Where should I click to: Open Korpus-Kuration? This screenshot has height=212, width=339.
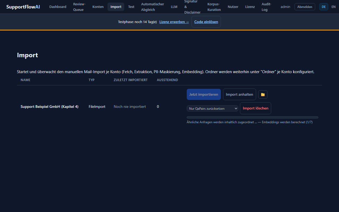click(x=214, y=7)
